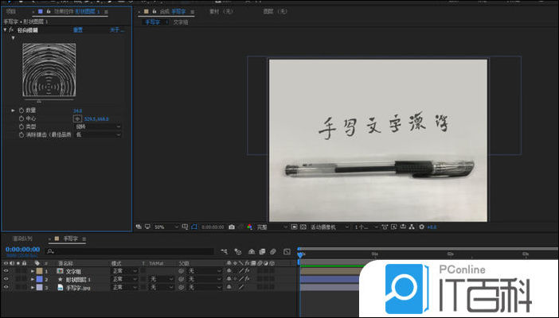Toggle visibility of 手写字.jpg layer
Viewport: 559px width, 318px height.
[6, 288]
